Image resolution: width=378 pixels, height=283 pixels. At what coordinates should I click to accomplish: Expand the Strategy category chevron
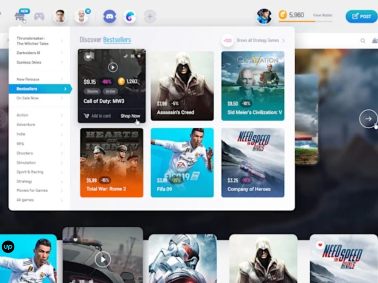pyautogui.click(x=62, y=181)
